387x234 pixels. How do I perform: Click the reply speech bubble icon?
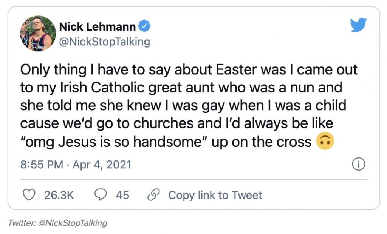[x=100, y=195]
